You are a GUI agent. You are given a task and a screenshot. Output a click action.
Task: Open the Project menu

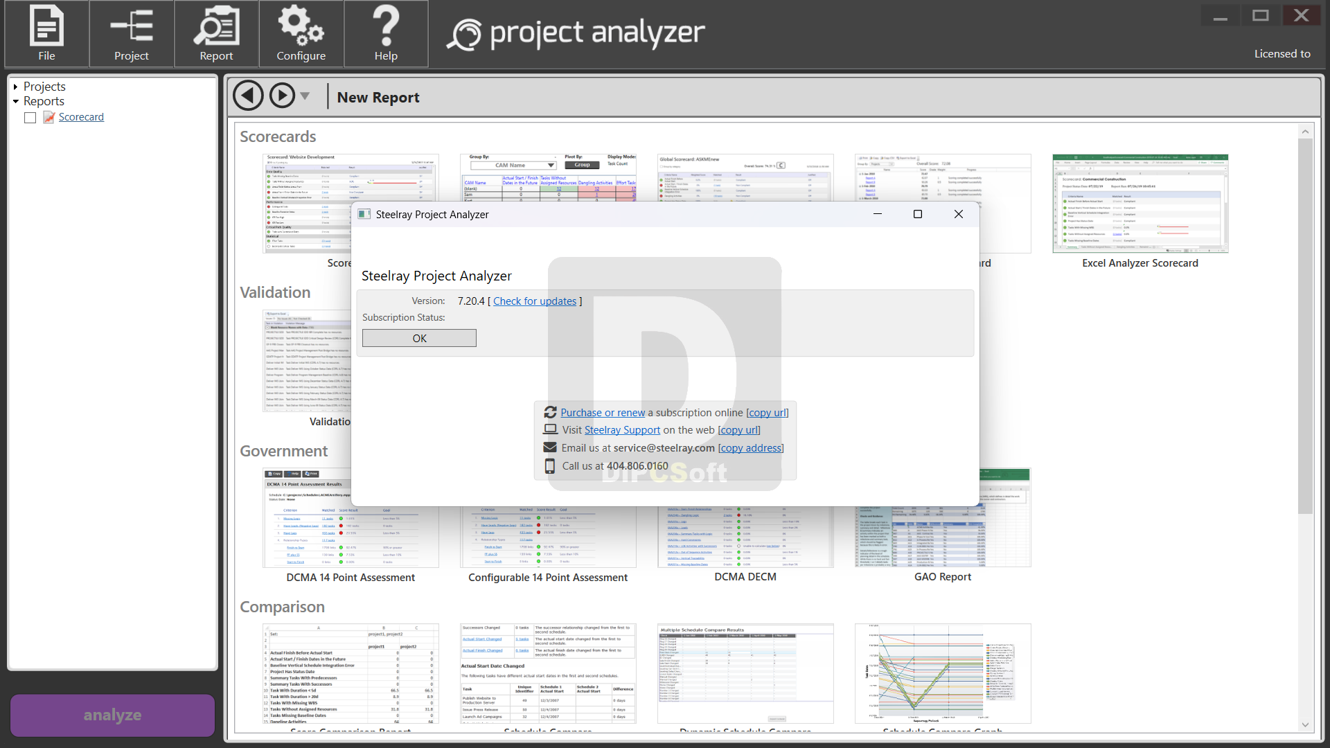point(132,34)
